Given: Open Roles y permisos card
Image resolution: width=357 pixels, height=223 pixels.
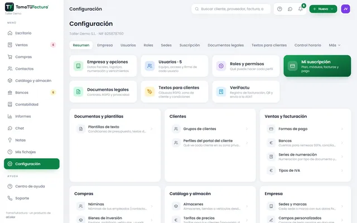Looking at the screenshot, I should [x=246, y=66].
